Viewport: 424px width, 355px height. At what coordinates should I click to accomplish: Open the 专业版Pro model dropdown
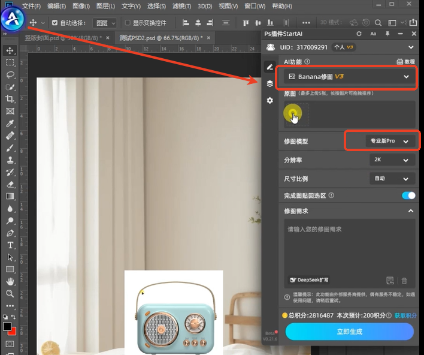[390, 141]
